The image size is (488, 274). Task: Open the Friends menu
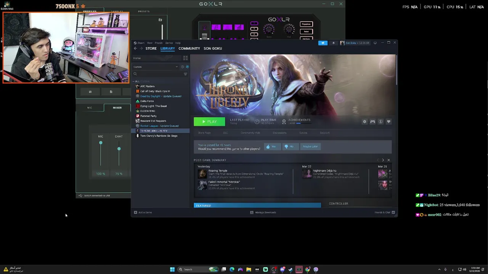coord(159,43)
